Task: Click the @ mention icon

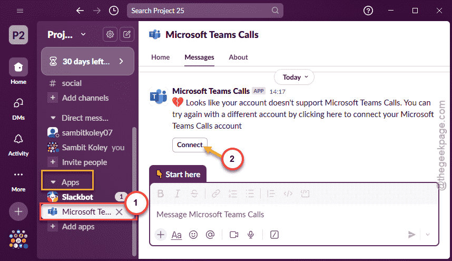Action: tap(210, 235)
